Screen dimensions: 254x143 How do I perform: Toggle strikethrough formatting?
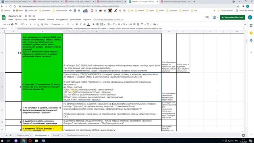[x=85, y=24]
